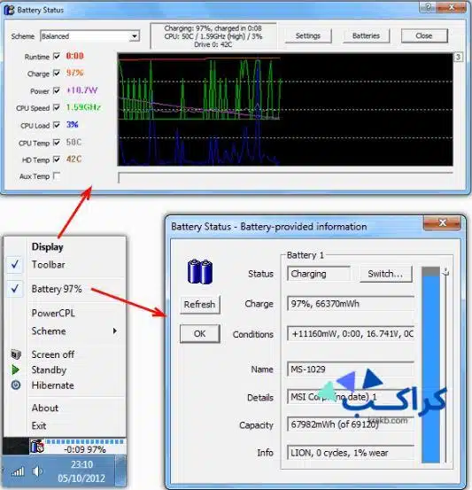Image resolution: width=472 pixels, height=490 pixels.
Task: Open the network signal tray icon
Action: click(x=18, y=471)
